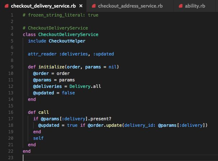Image resolution: width=218 pixels, height=161 pixels.
Task: Click the '# CheckoutDeliveryService' comment
Action: pyautogui.click(x=55, y=28)
